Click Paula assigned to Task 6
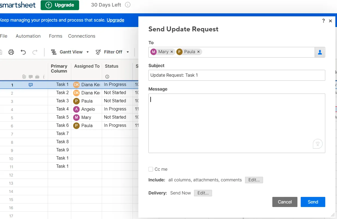 87,125
